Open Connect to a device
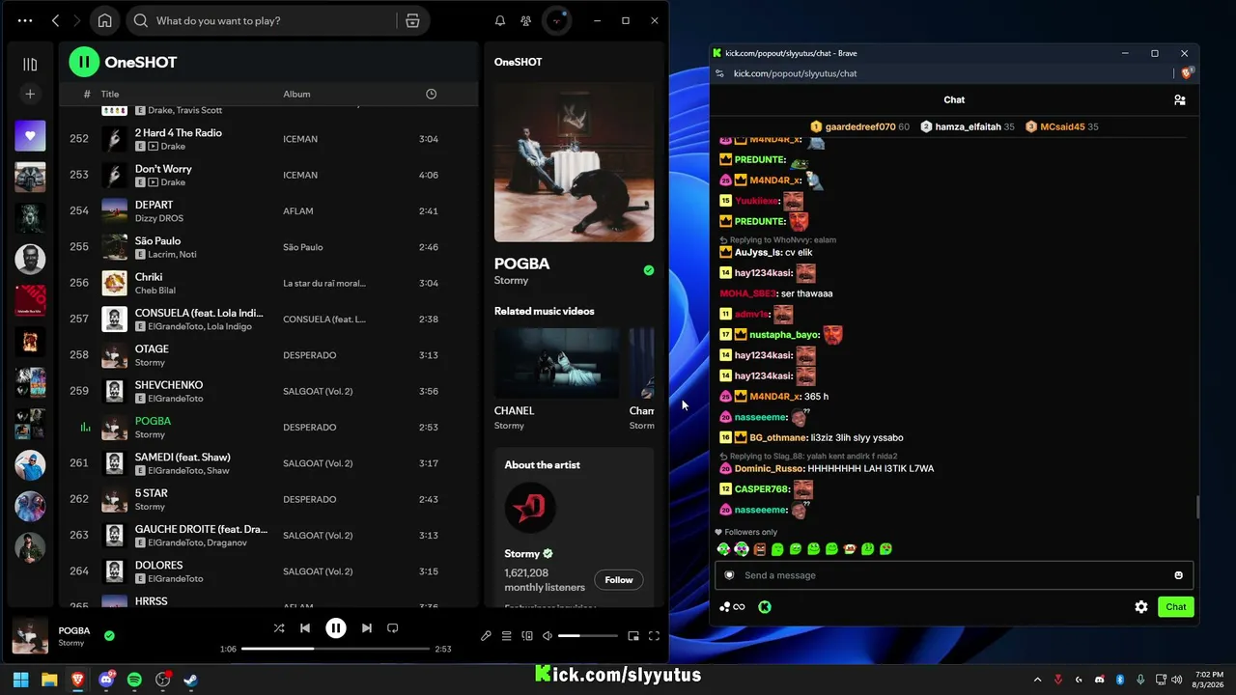 click(x=527, y=636)
